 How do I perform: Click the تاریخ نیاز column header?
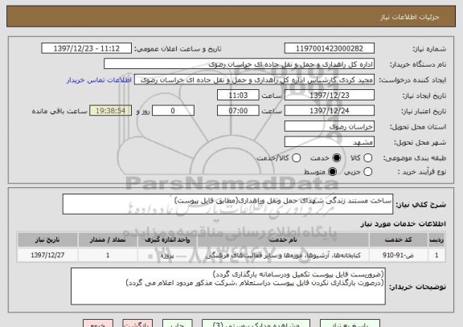[47, 239]
